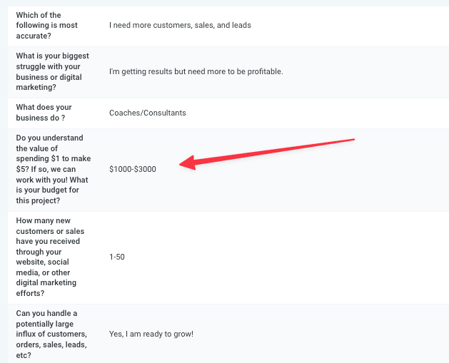This screenshot has width=449, height=363.
Task: Select the "Can you handle a potentially large influx" question
Action: 51,334
